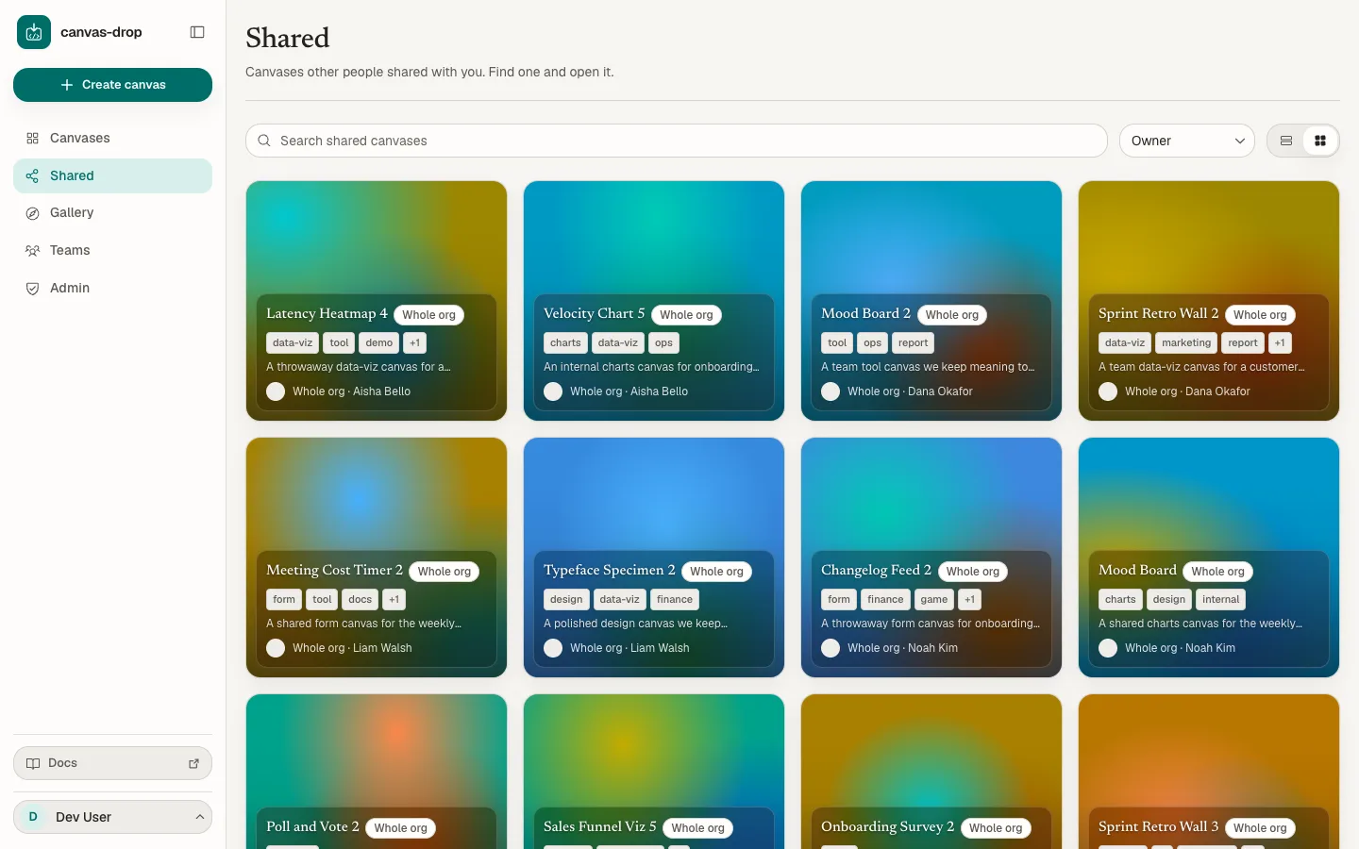
Task: Click the ops tag on Velocity Chart 5
Action: click(663, 343)
